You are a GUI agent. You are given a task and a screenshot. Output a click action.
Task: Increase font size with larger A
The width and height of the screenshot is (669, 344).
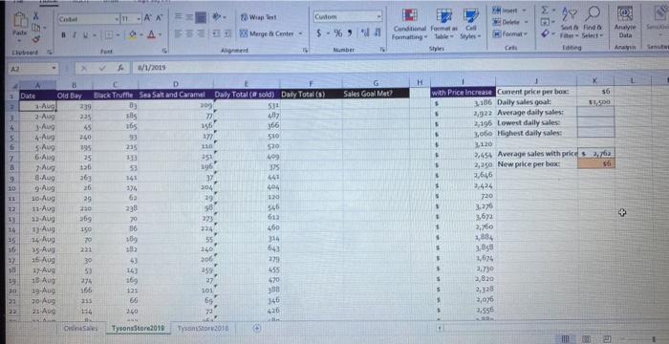click(146, 17)
